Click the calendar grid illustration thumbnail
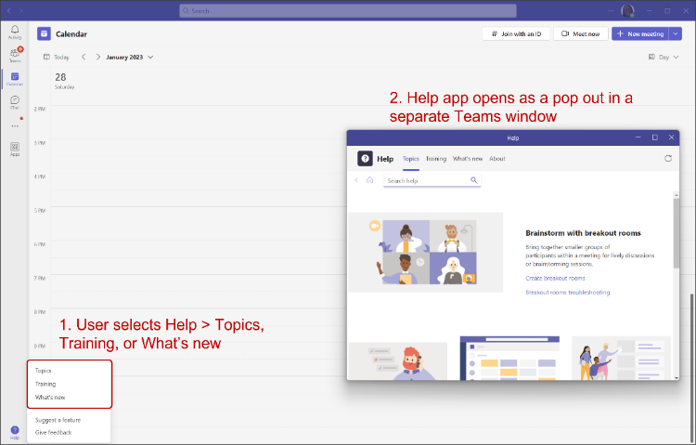The image size is (696, 445). (509, 358)
